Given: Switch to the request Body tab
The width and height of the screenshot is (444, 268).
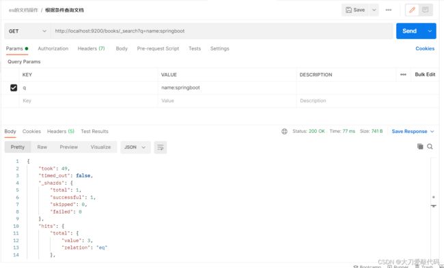Looking at the screenshot, I should coord(122,48).
